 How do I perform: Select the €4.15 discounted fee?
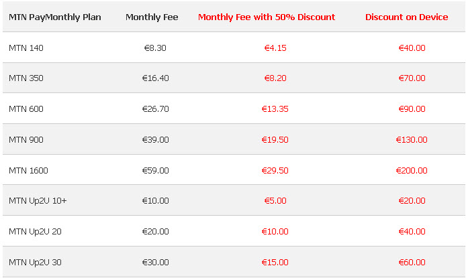(x=275, y=48)
